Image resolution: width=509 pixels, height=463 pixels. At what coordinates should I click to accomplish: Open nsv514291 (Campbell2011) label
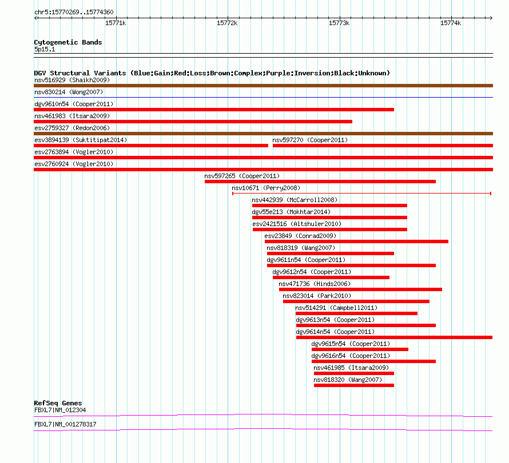point(336,308)
